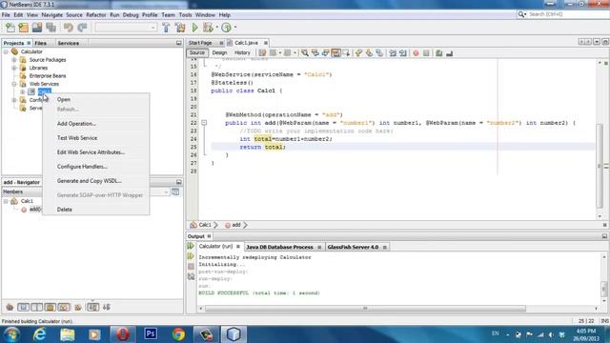The width and height of the screenshot is (610, 343).
Task: Click the Open Project toolbar icon
Action: click(37, 28)
